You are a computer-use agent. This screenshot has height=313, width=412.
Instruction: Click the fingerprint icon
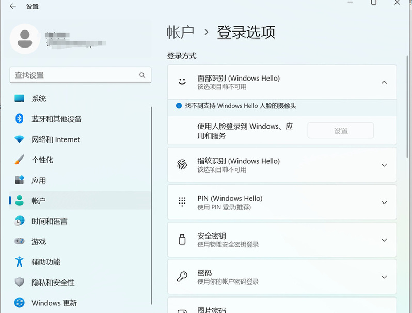pyautogui.click(x=182, y=165)
